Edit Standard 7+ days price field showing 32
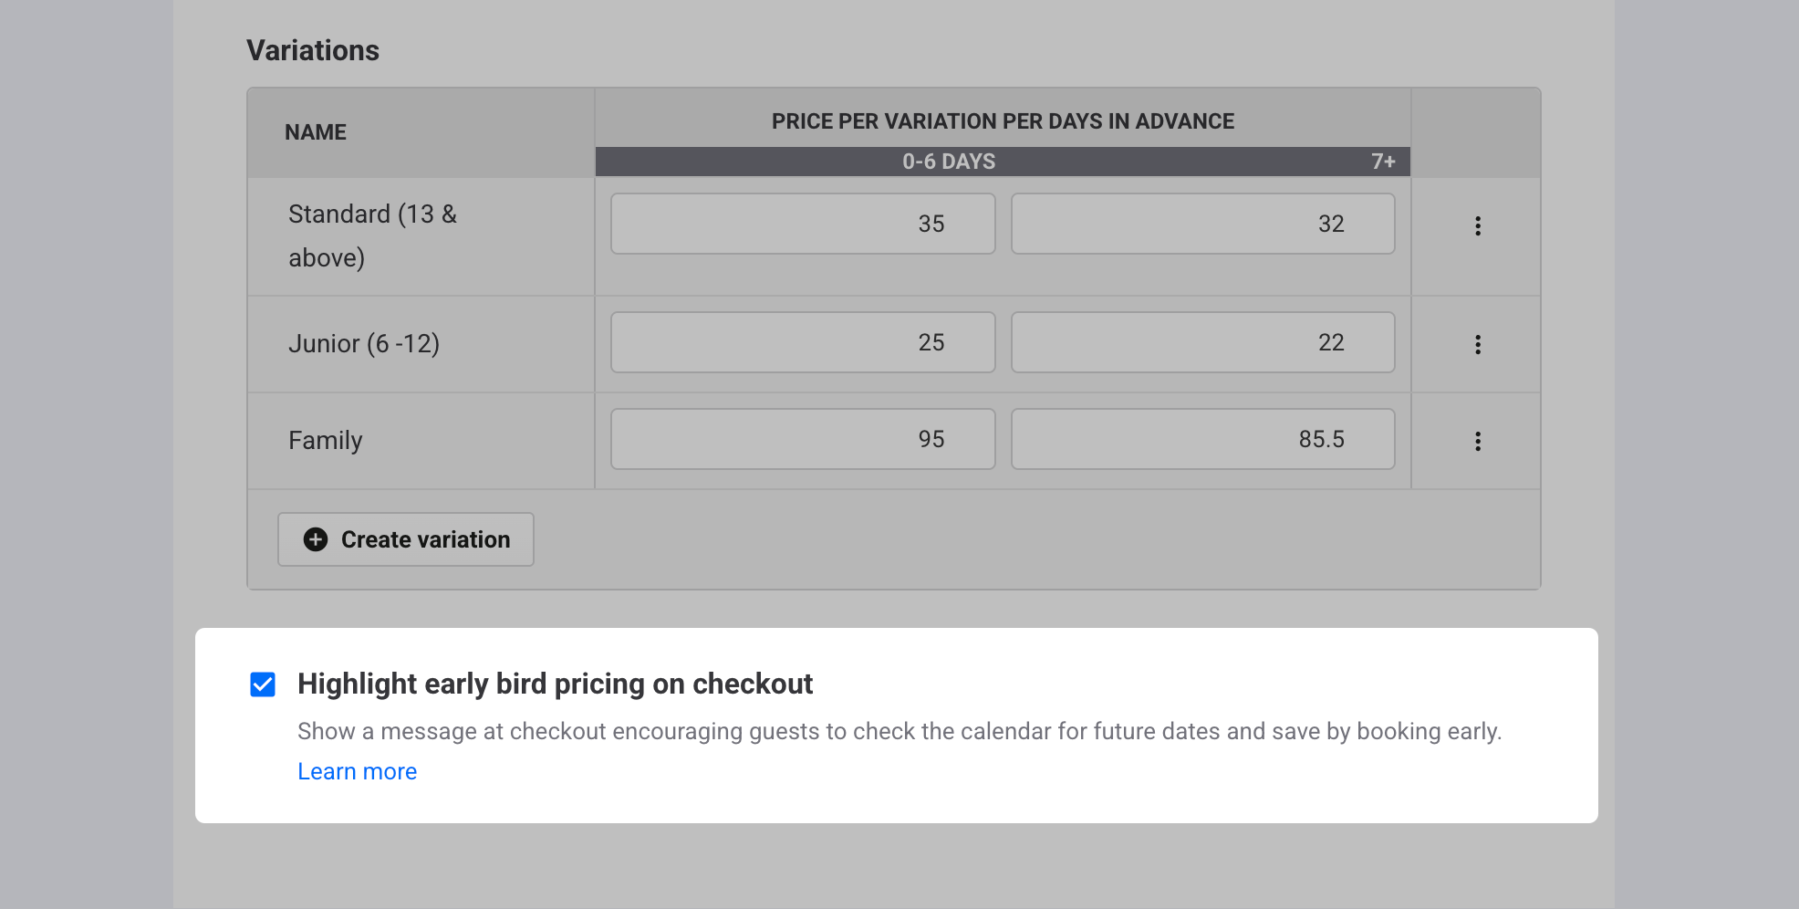This screenshot has height=909, width=1799. (1202, 224)
